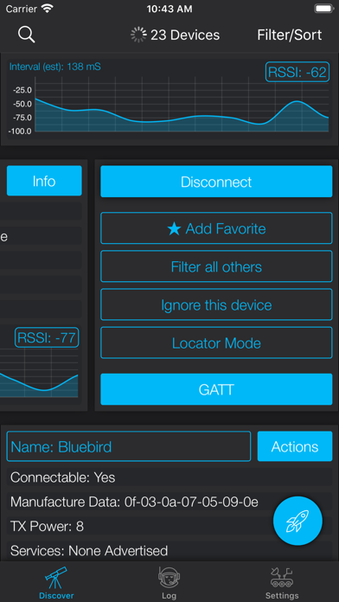Tap the Name: Bluebird field

pyautogui.click(x=129, y=446)
